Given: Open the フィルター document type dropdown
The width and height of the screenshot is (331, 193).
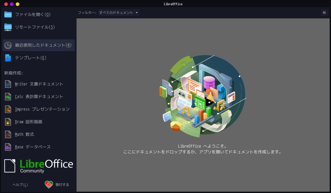Looking at the screenshot, I should (x=119, y=13).
